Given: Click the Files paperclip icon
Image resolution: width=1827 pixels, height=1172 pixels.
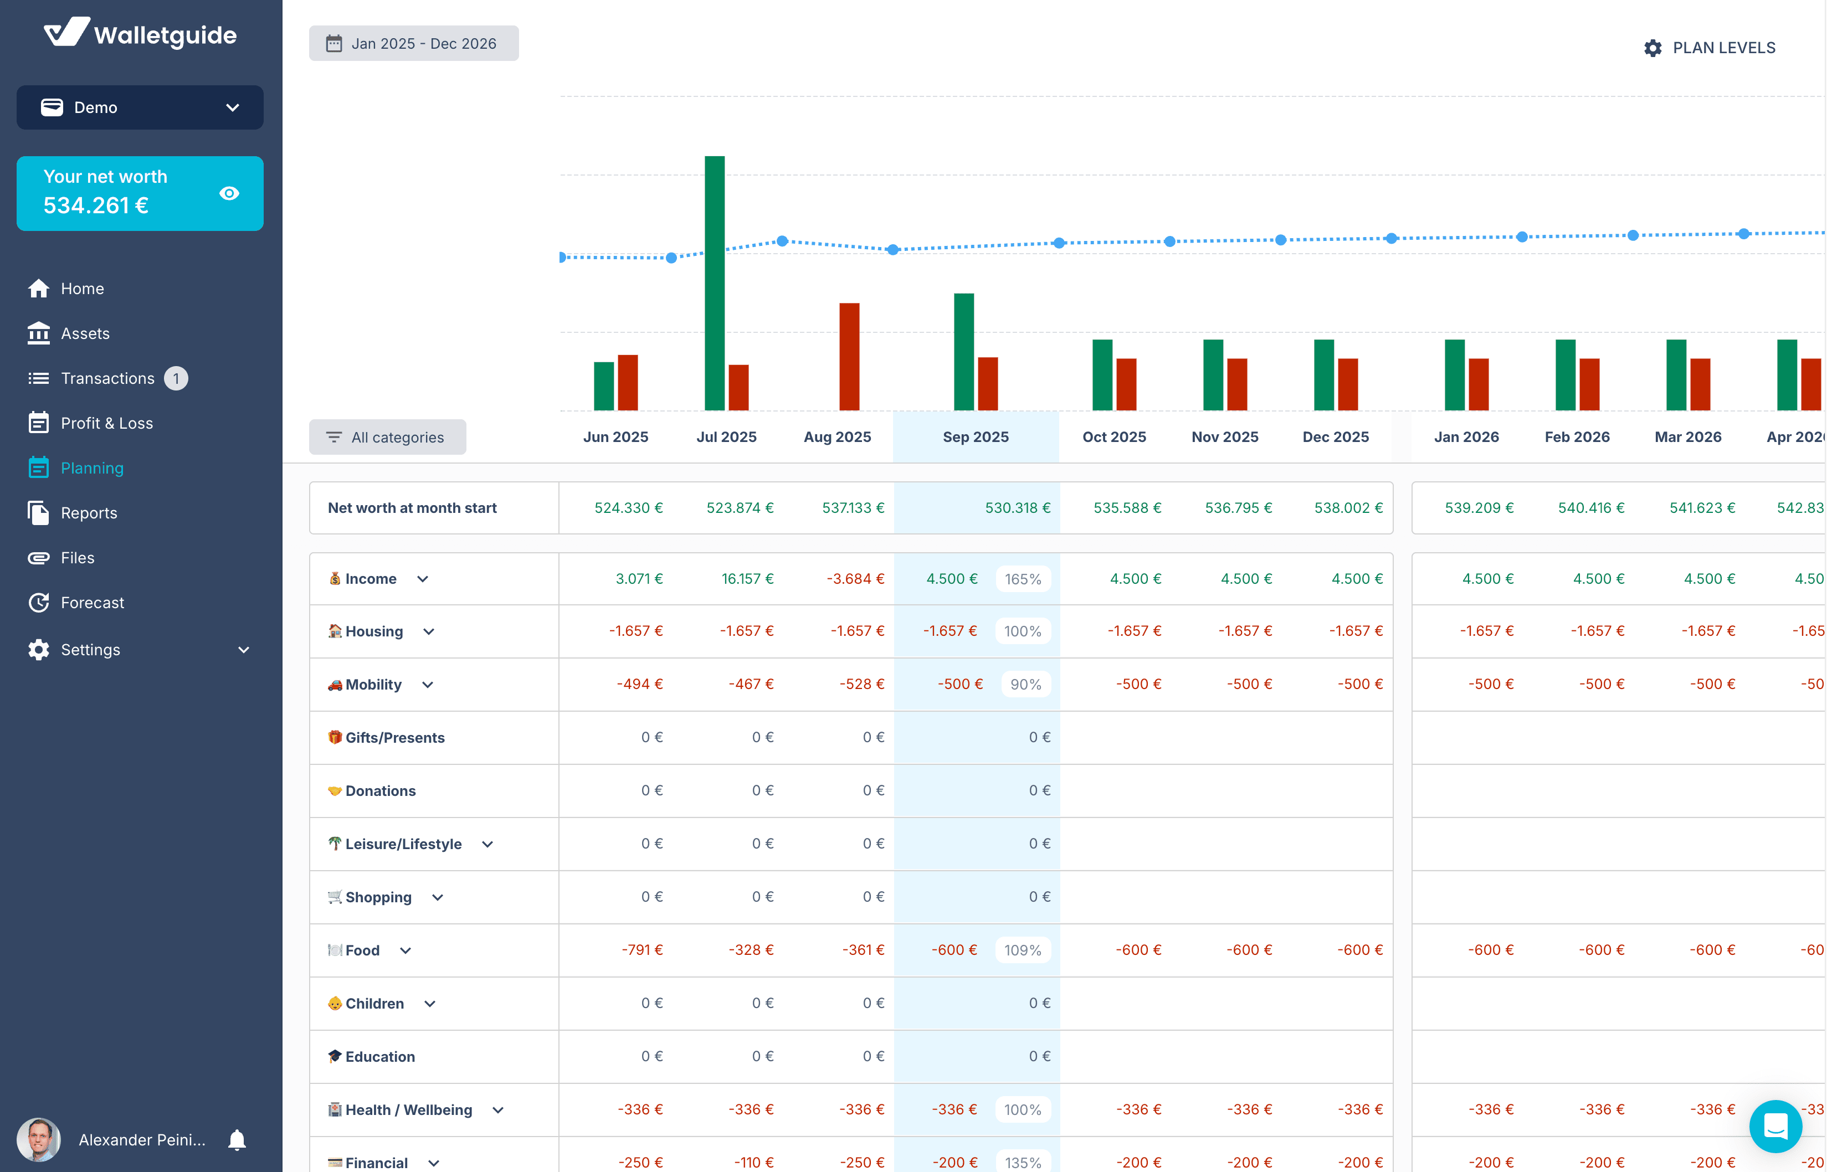Looking at the screenshot, I should pos(38,558).
